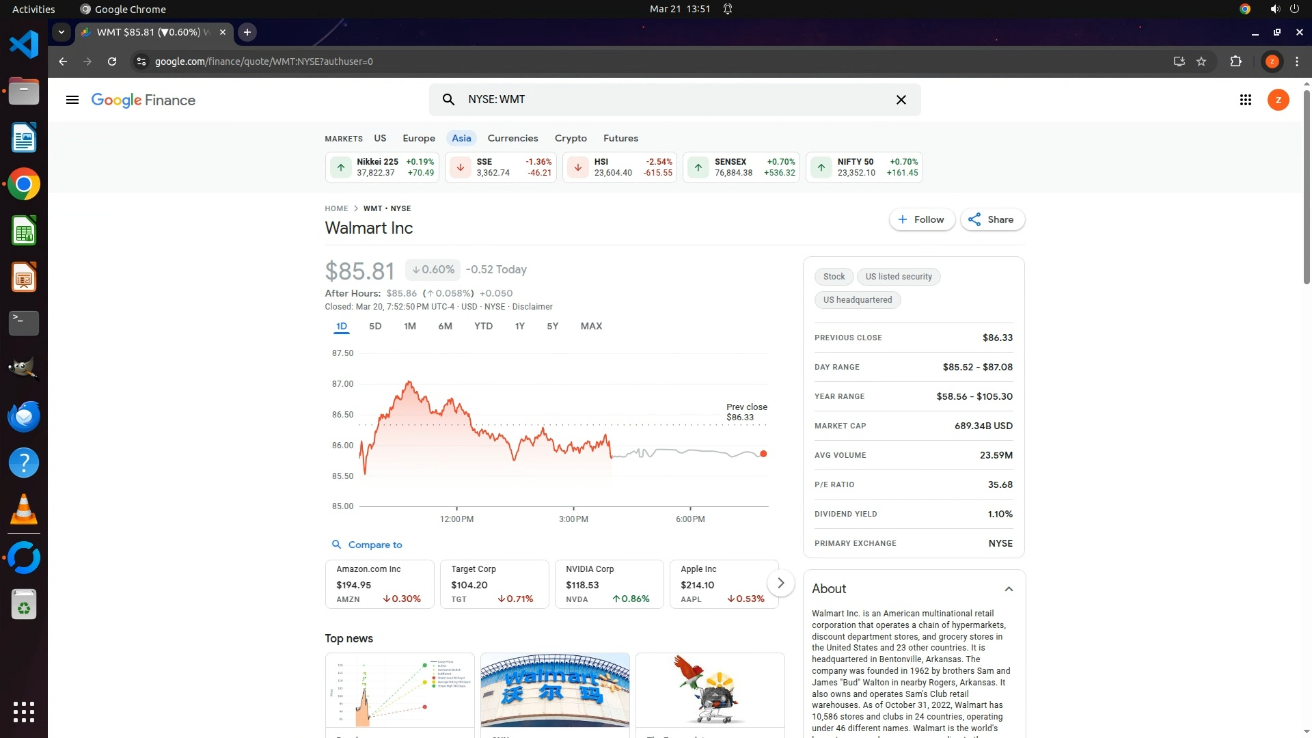The width and height of the screenshot is (1312, 738).
Task: Share the Walmart quote
Action: pyautogui.click(x=992, y=219)
